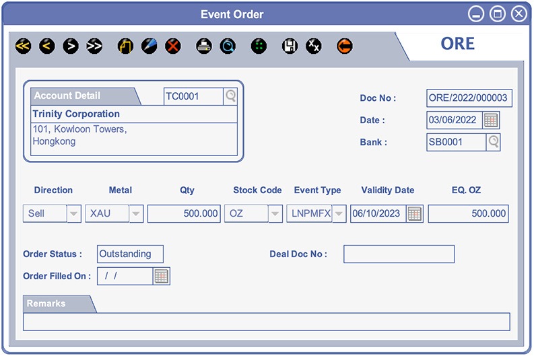The image size is (534, 356).
Task: Go to the previous record
Action: 47,46
